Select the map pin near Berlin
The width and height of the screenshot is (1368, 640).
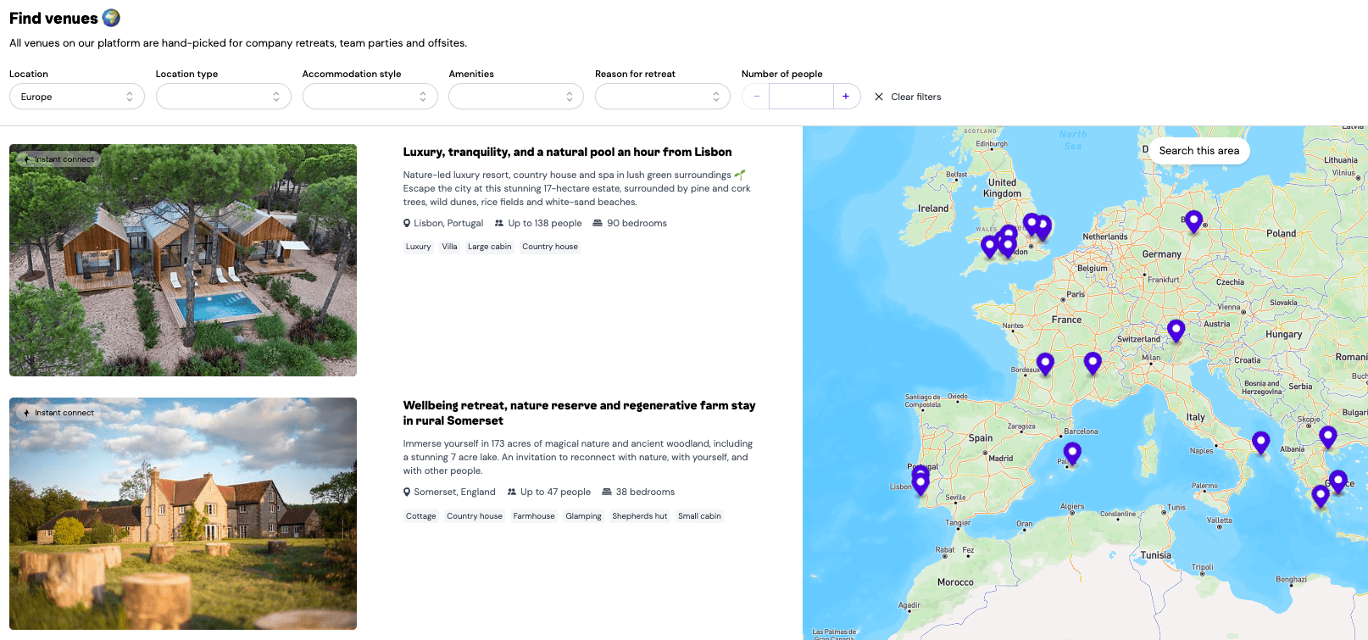pos(1193,220)
